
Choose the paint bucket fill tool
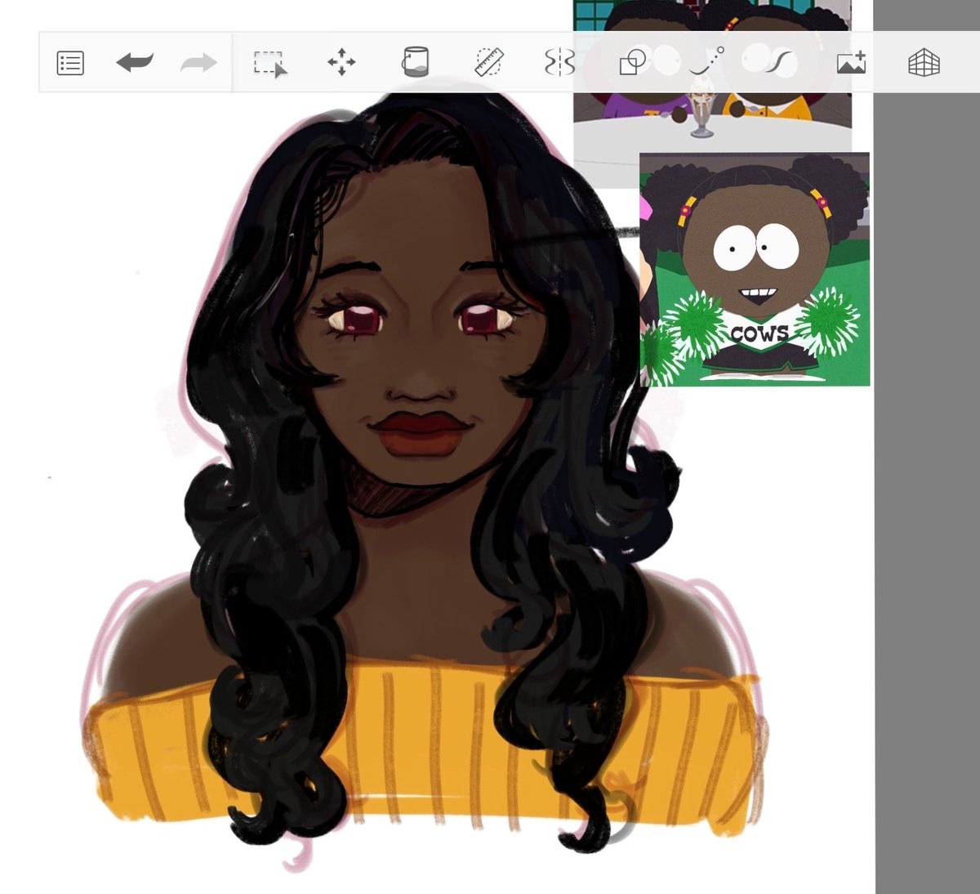click(x=415, y=61)
